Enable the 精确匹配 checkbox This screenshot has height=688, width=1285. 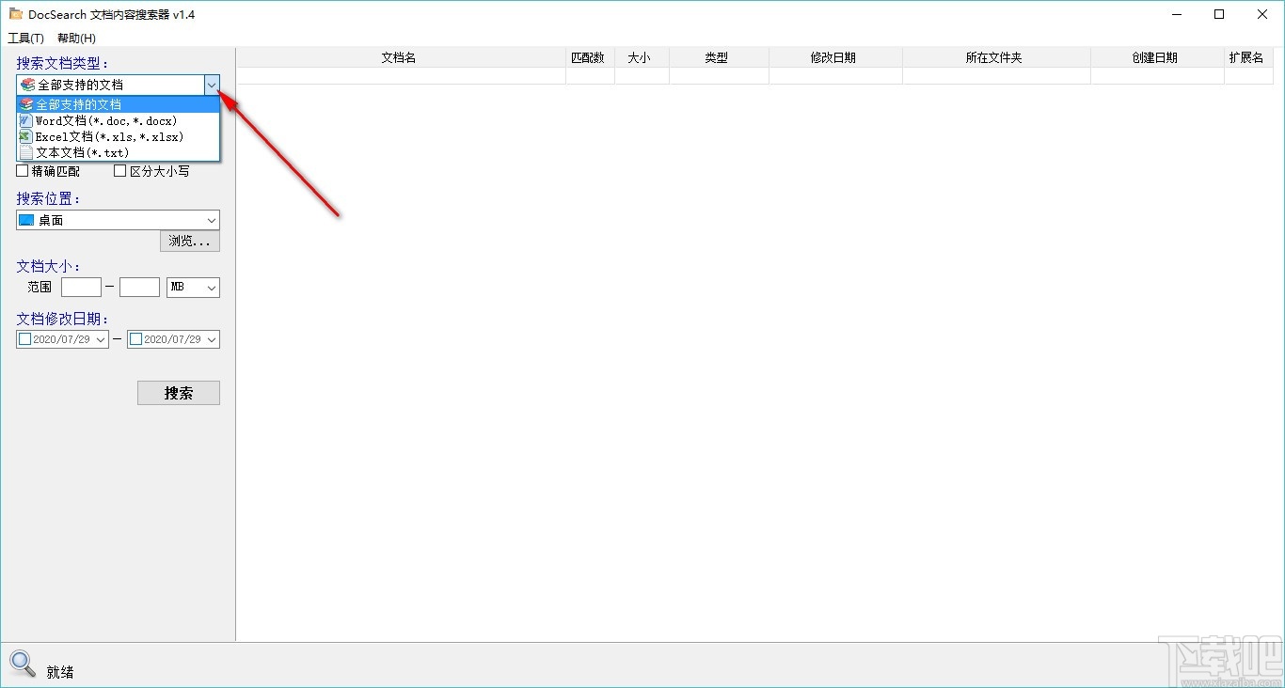click(21, 170)
